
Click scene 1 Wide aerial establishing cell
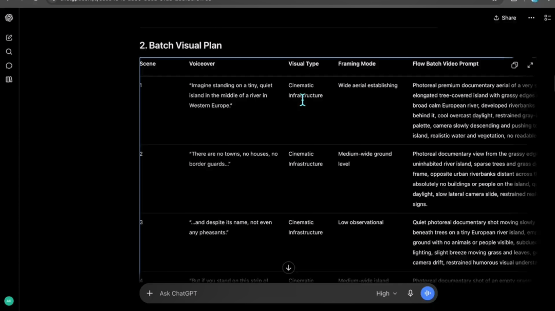click(x=368, y=86)
